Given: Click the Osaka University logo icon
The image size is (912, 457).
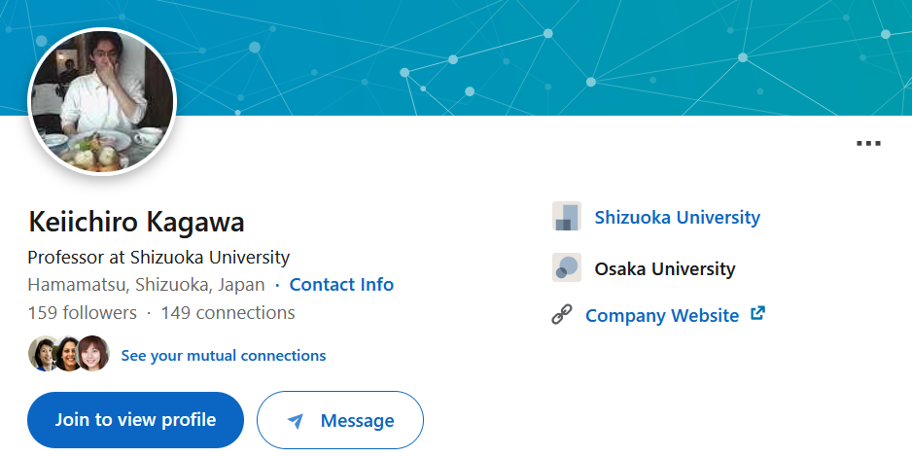Looking at the screenshot, I should (567, 268).
